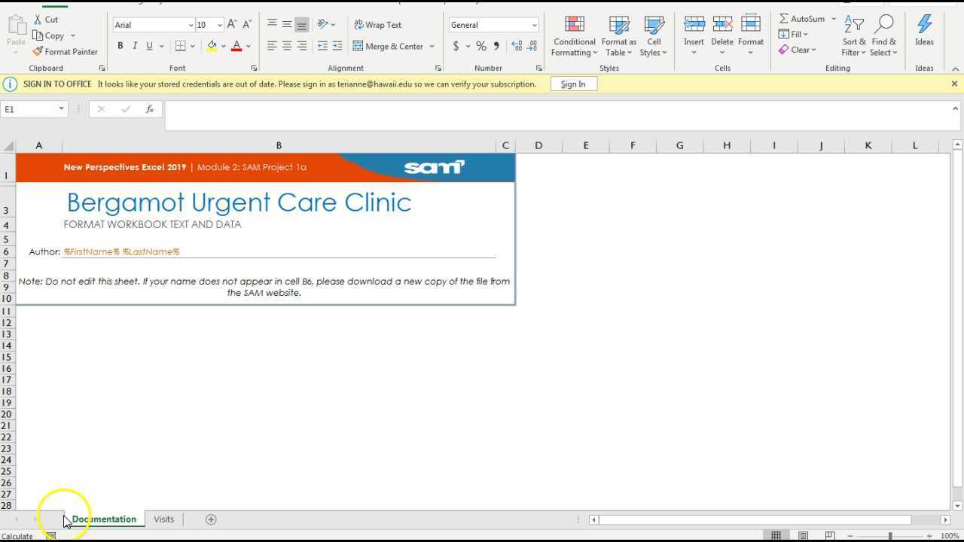This screenshot has width=964, height=542.
Task: Toggle italic formatting
Action: [x=135, y=45]
